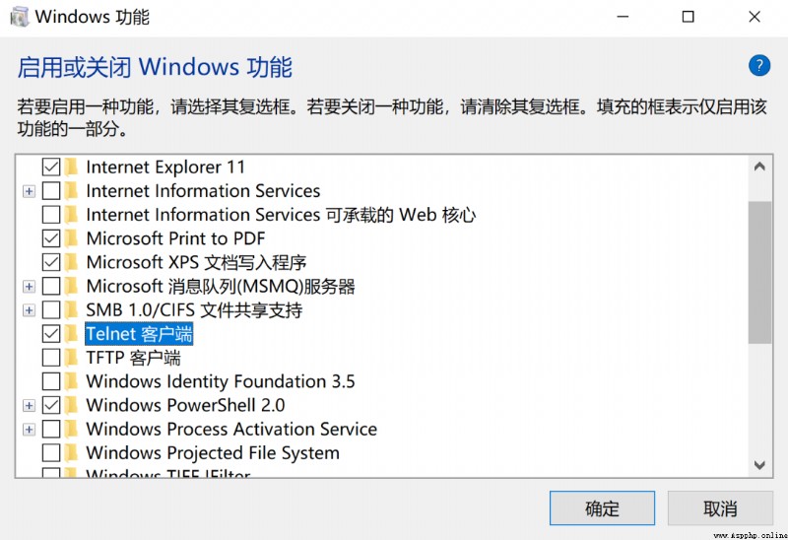The image size is (788, 540).
Task: Click the Windows Features title bar icon
Action: click(x=20, y=17)
